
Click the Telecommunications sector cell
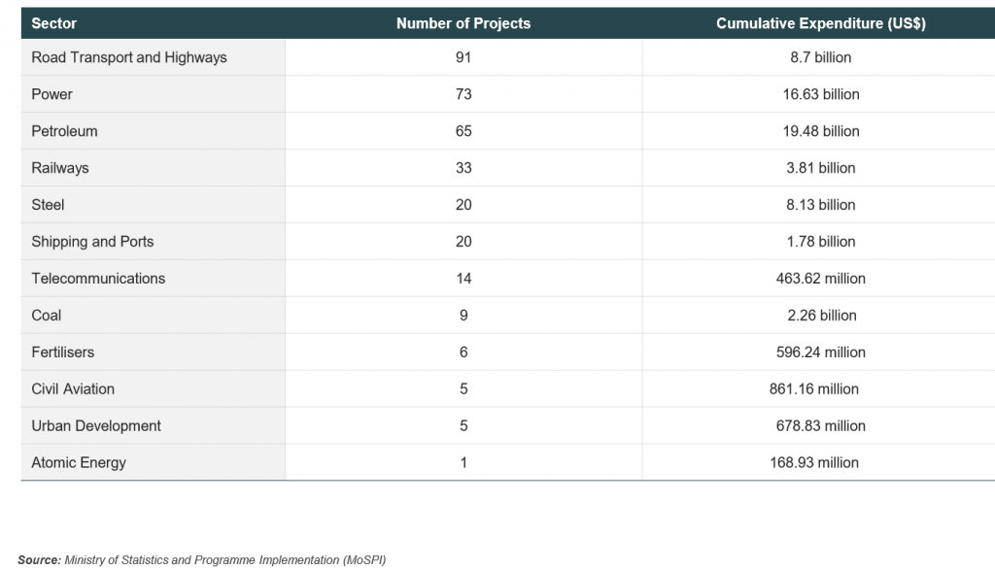[x=98, y=279]
